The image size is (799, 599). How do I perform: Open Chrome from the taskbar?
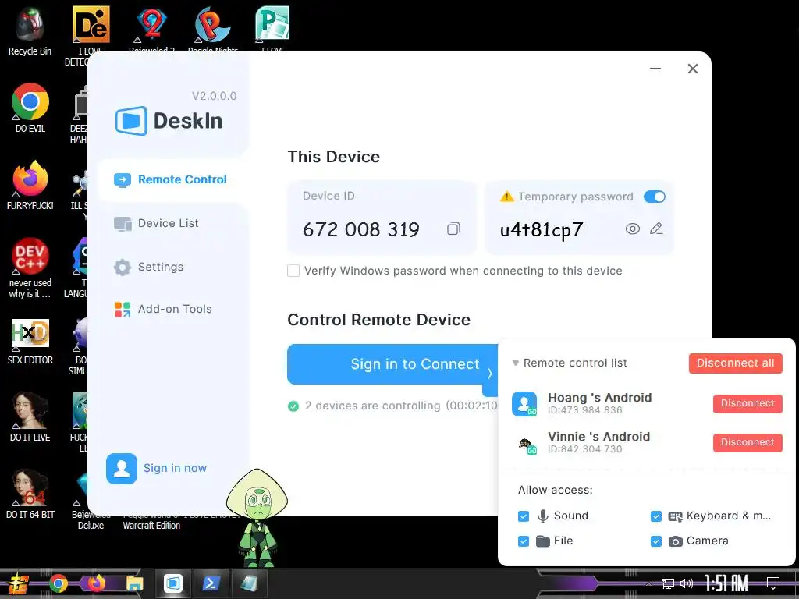pos(58,583)
